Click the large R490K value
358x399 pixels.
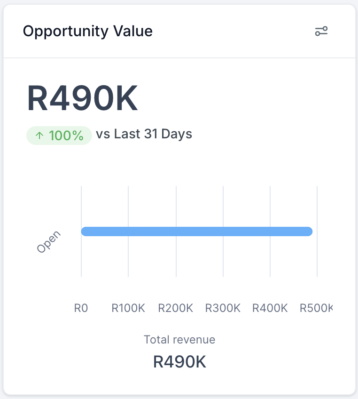point(82,98)
